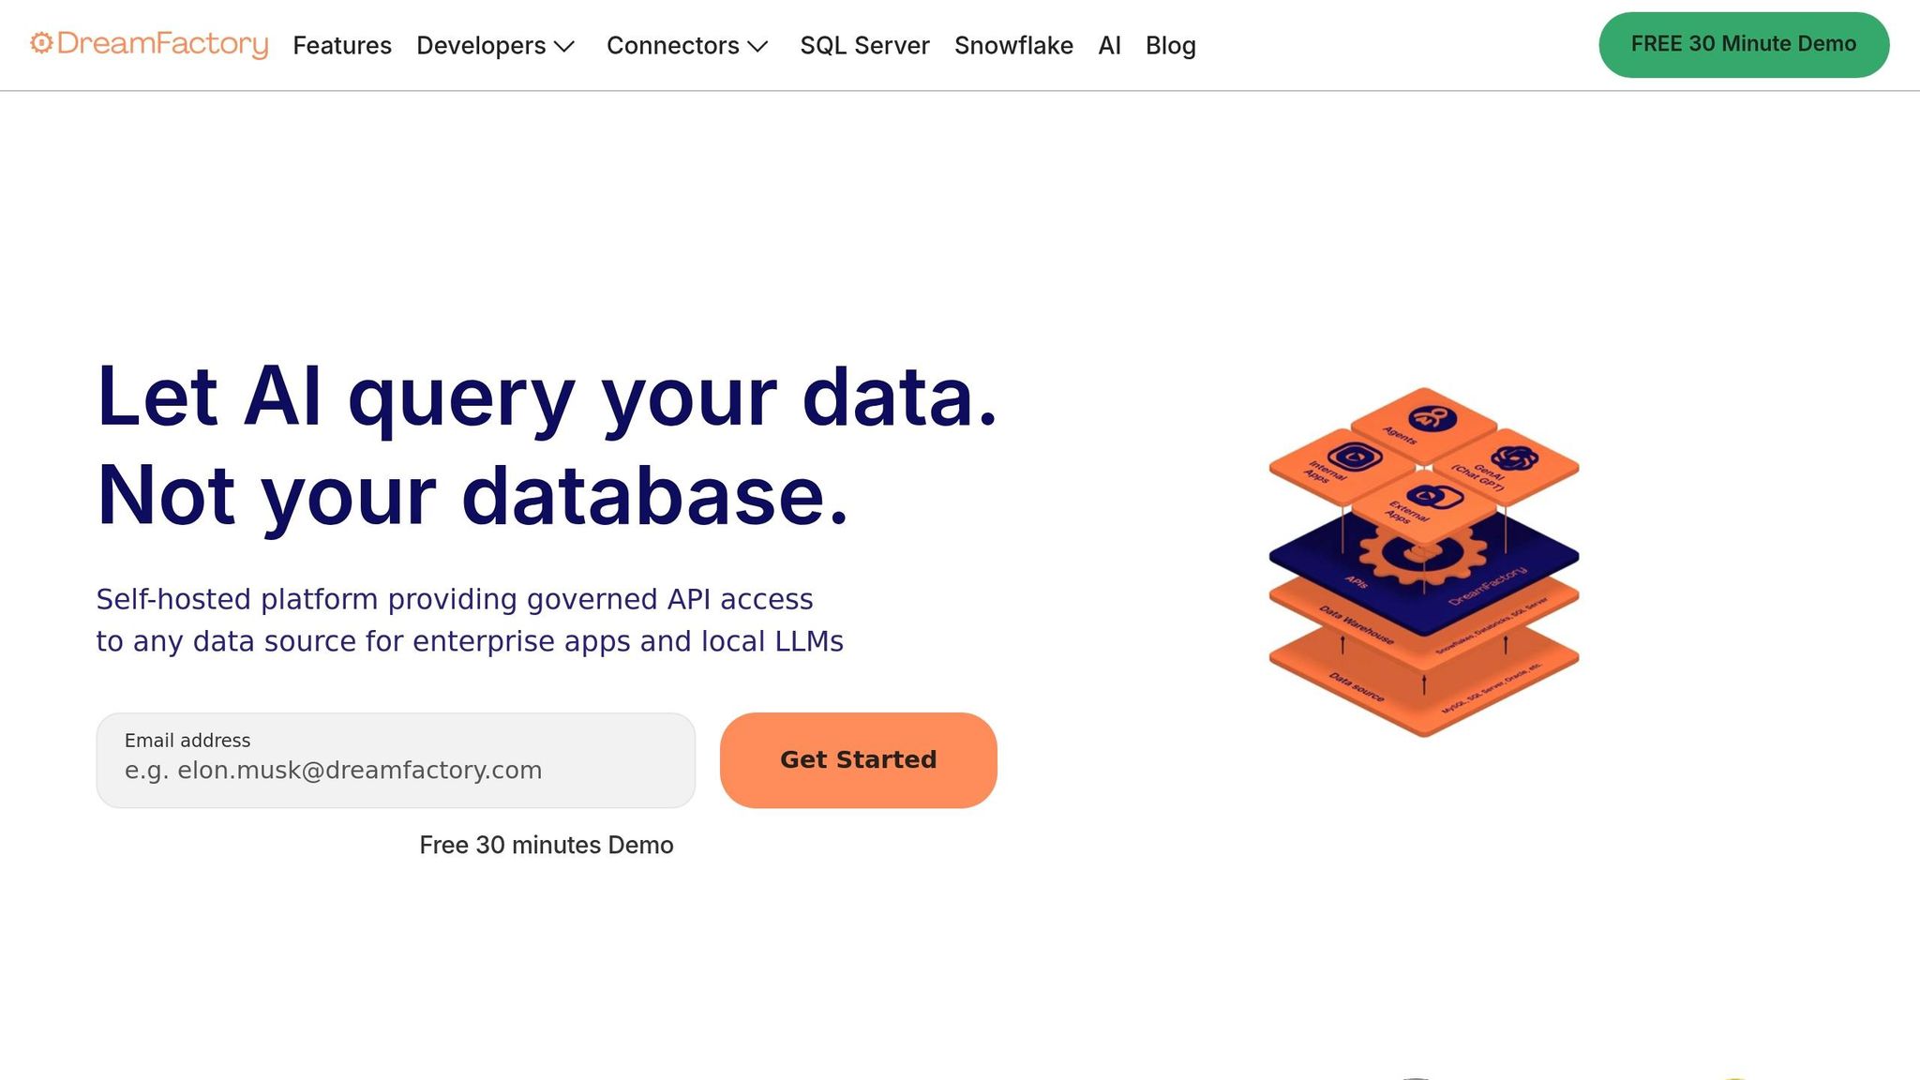Open the AI nav link
Screen dimensions: 1920x1080
pos(1109,46)
